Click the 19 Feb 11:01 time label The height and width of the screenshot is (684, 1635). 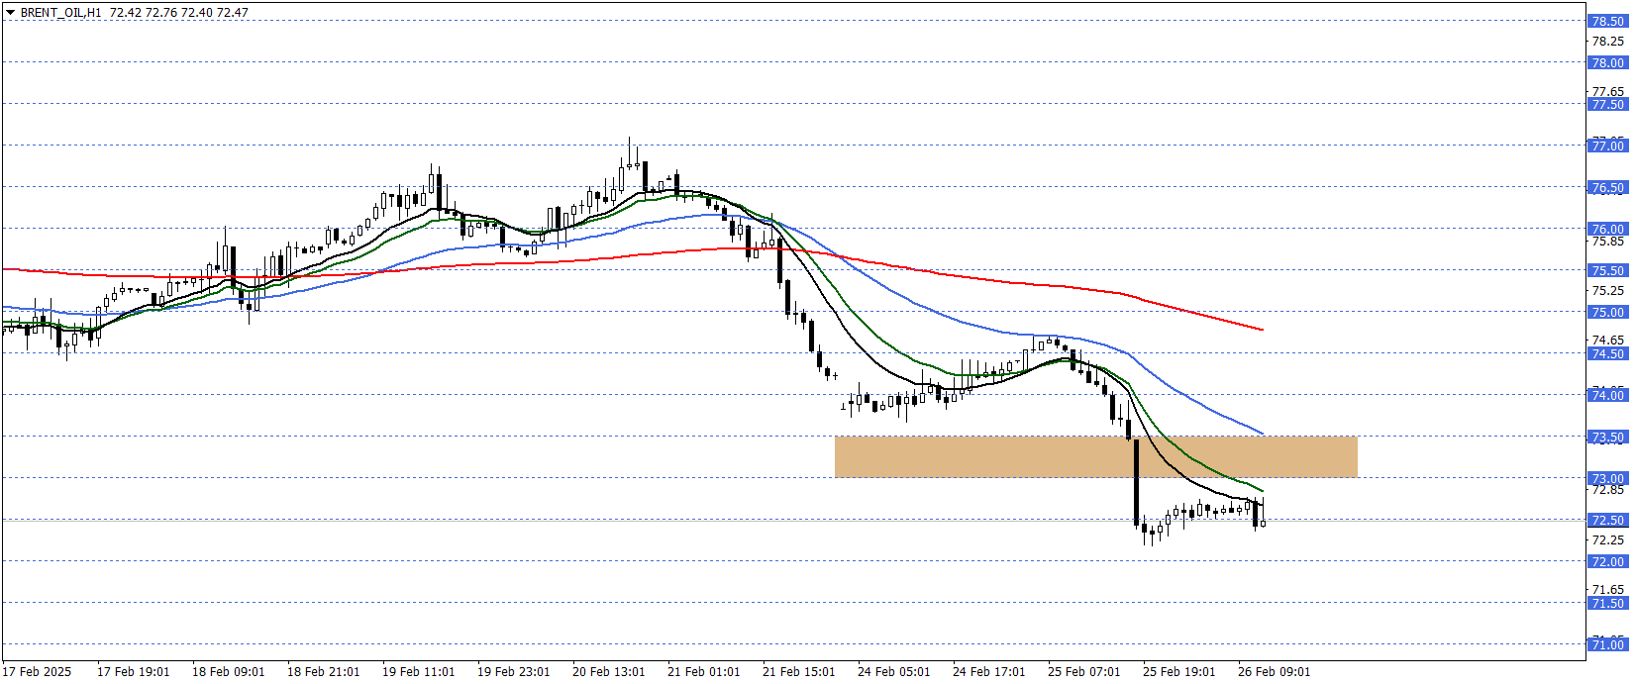tap(418, 672)
